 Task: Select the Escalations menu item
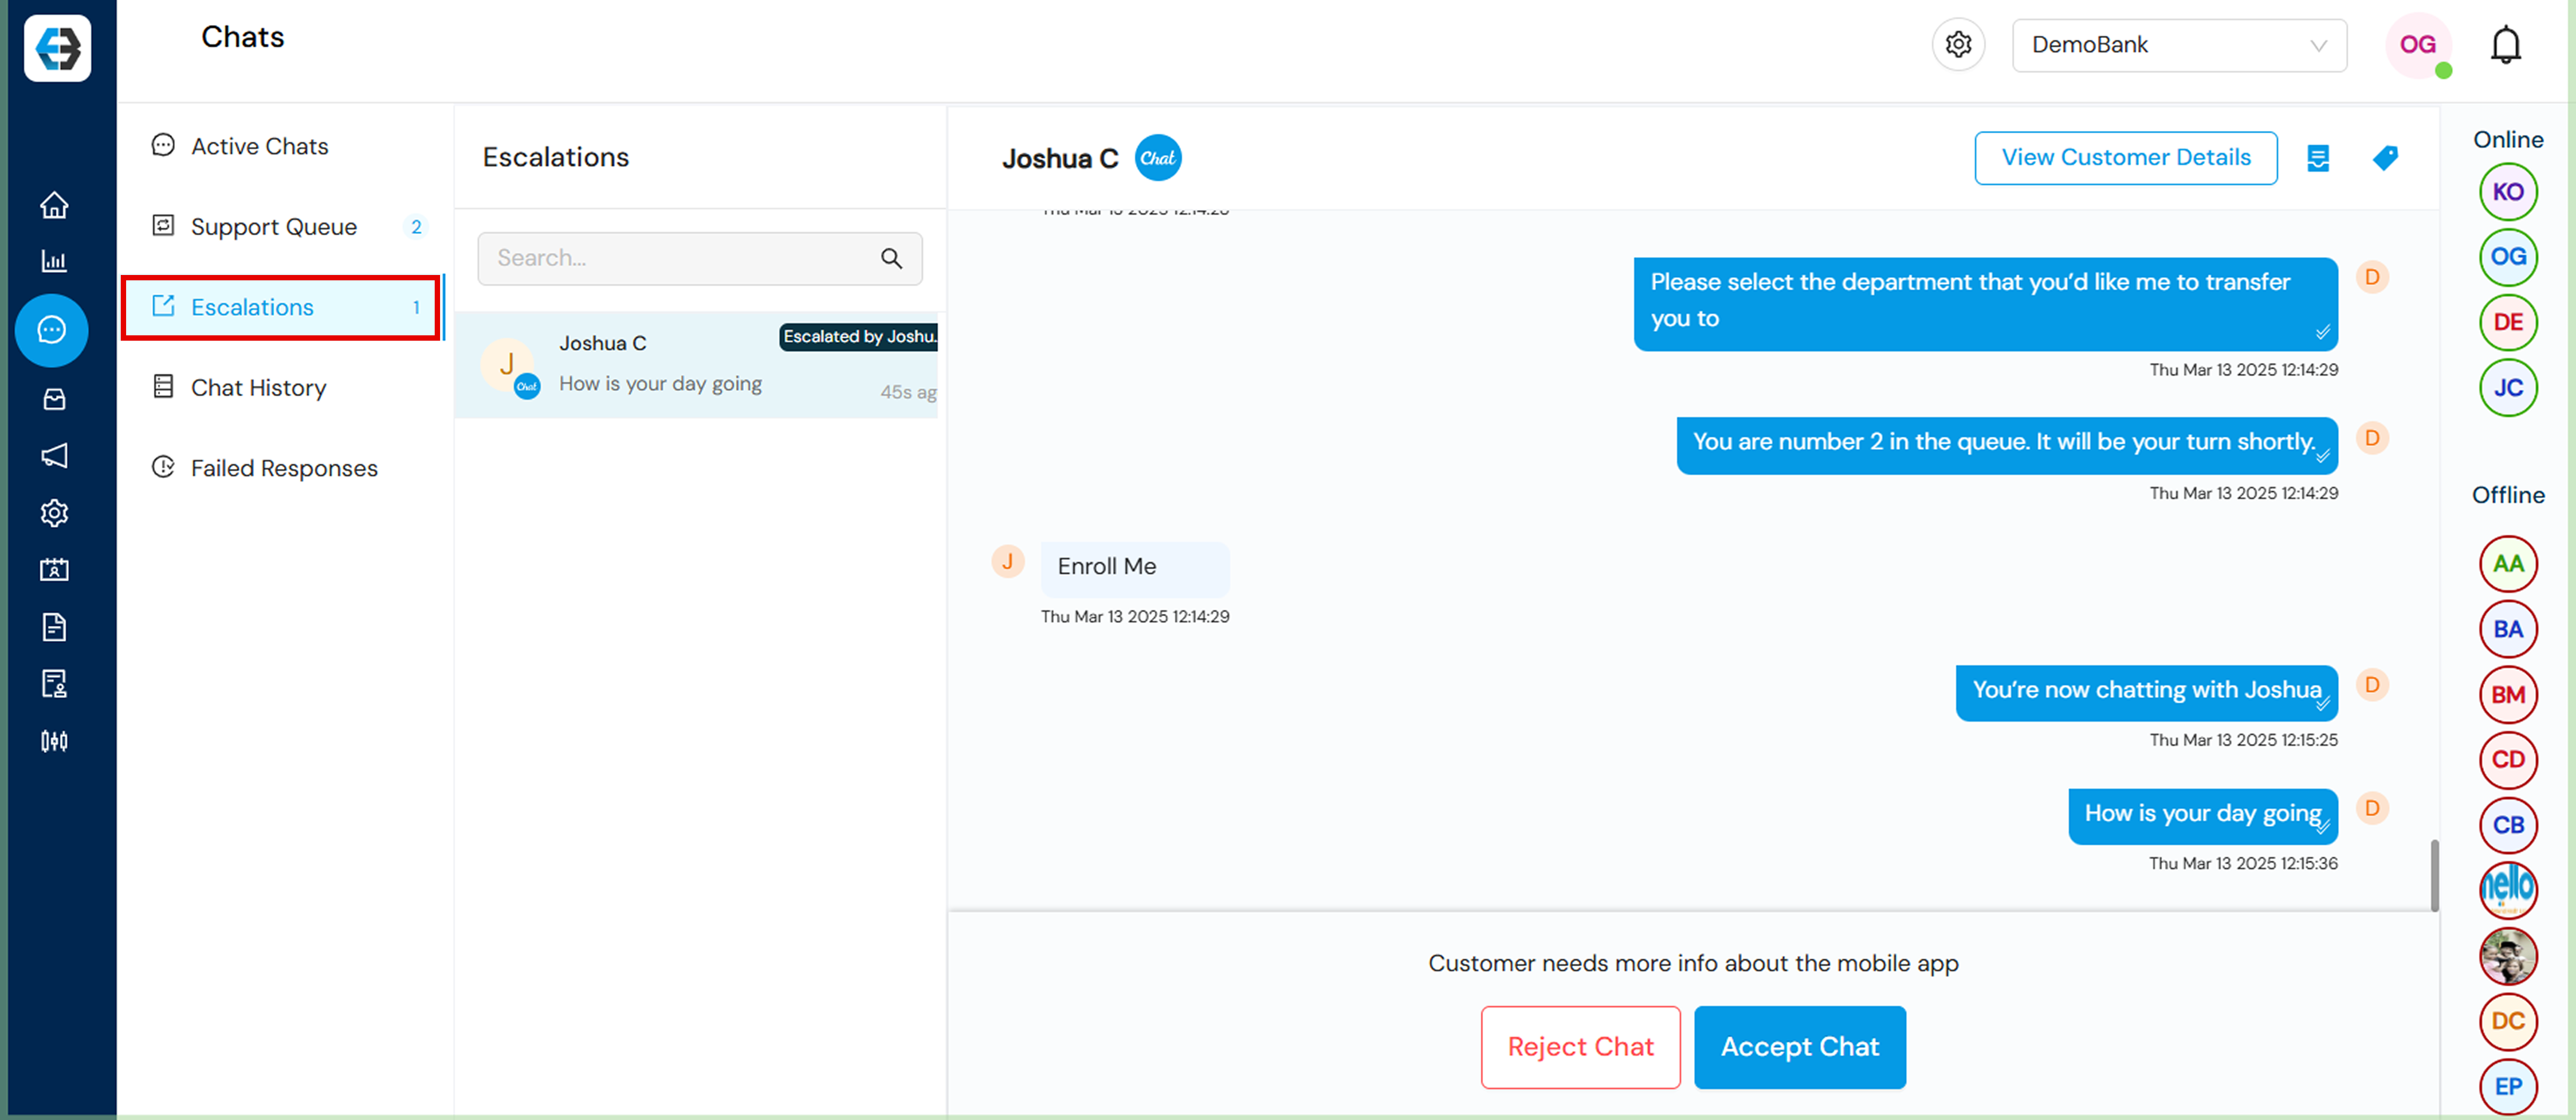coord(281,307)
